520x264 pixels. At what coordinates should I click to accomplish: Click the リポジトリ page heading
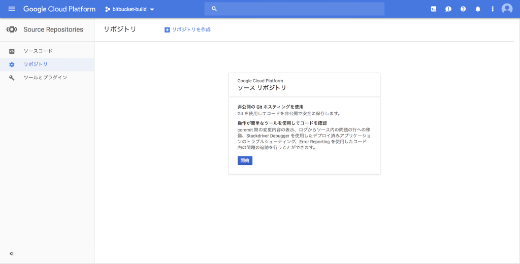(120, 29)
